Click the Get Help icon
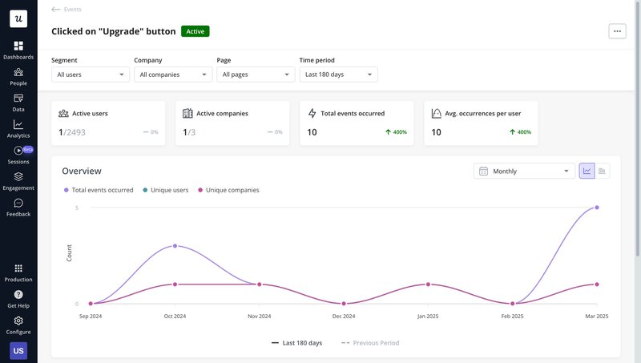 pos(18,295)
